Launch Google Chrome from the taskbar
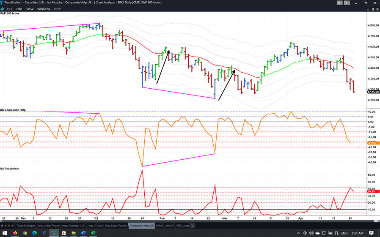The image size is (380, 237). point(25,233)
